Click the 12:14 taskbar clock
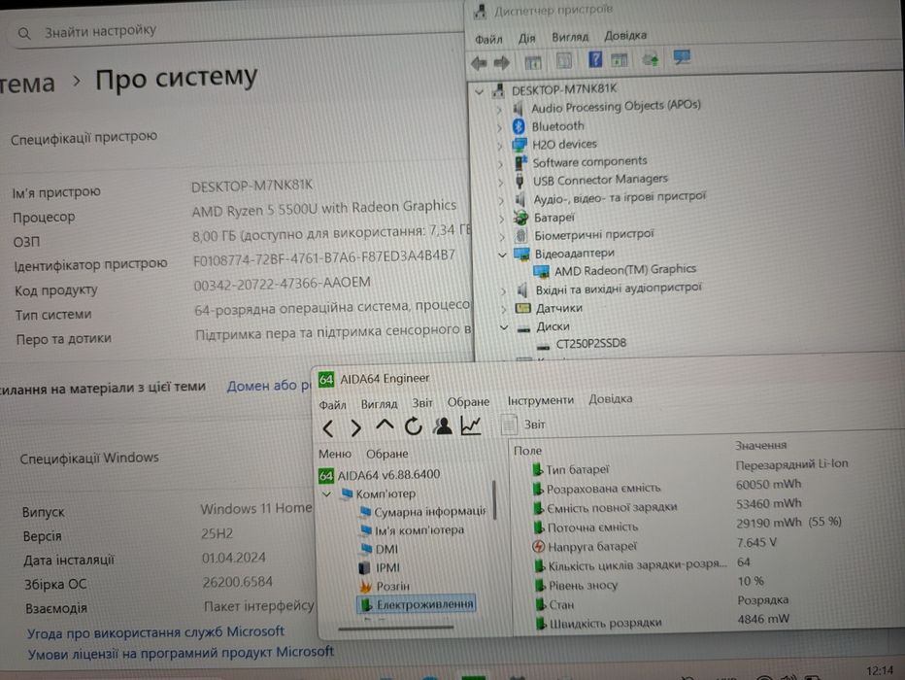 tap(880, 670)
